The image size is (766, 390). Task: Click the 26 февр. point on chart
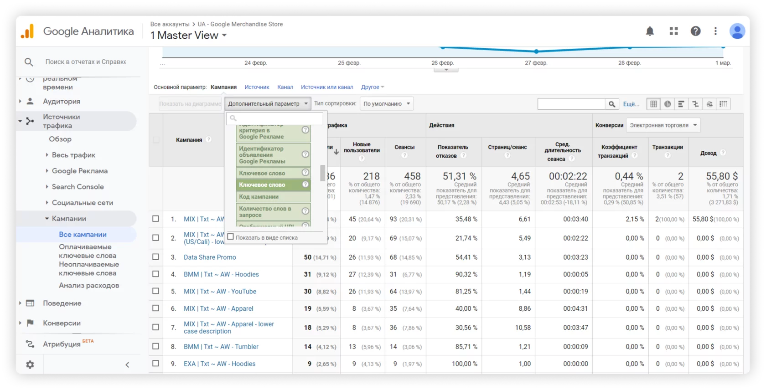pos(442,48)
